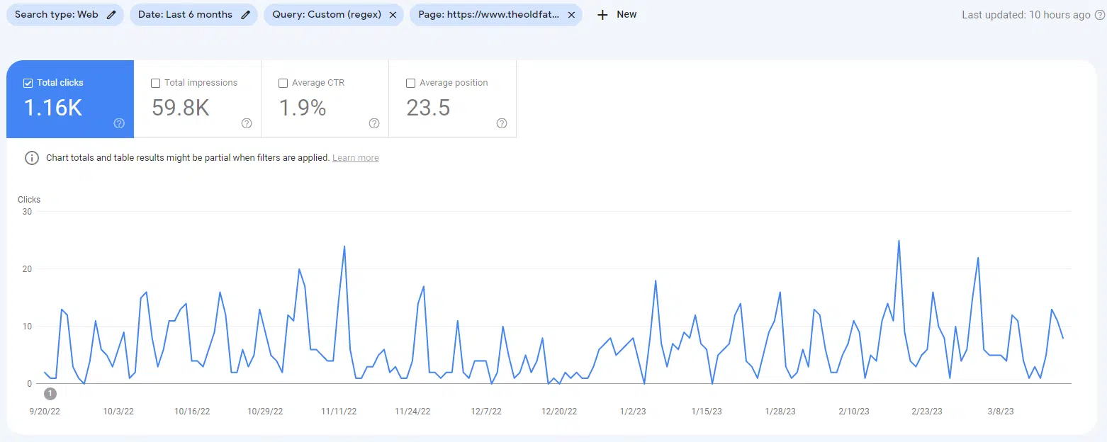The image size is (1107, 442).
Task: Click help icon on Total impressions card
Action: pyautogui.click(x=247, y=123)
